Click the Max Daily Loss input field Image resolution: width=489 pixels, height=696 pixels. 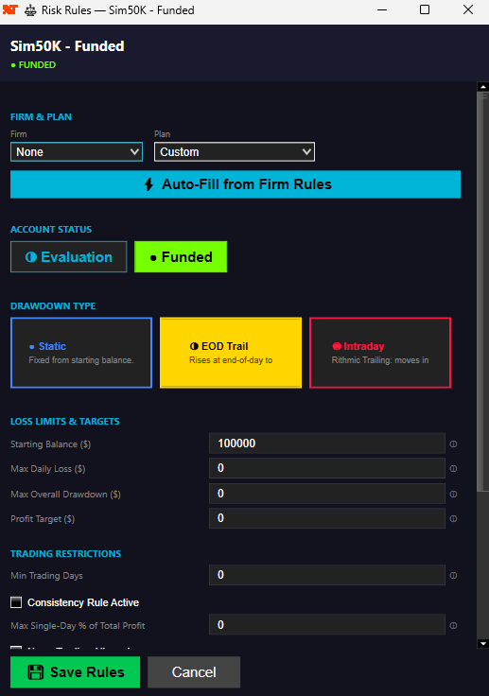point(327,468)
